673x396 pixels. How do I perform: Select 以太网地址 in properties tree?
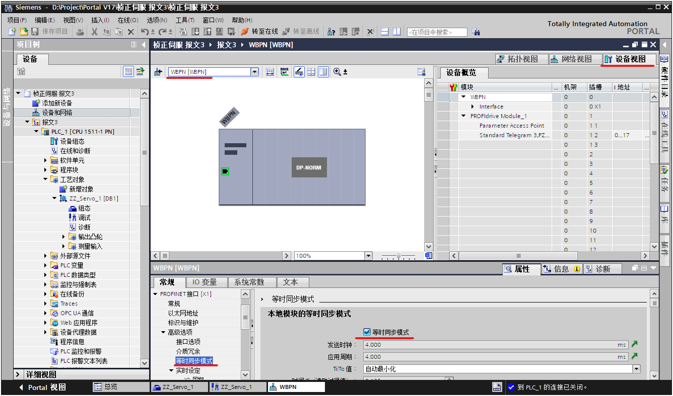click(x=183, y=313)
